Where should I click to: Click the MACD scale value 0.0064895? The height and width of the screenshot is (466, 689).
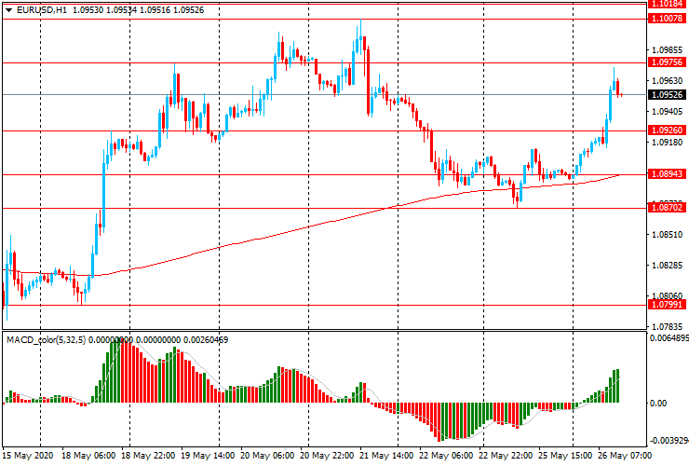[x=669, y=338]
